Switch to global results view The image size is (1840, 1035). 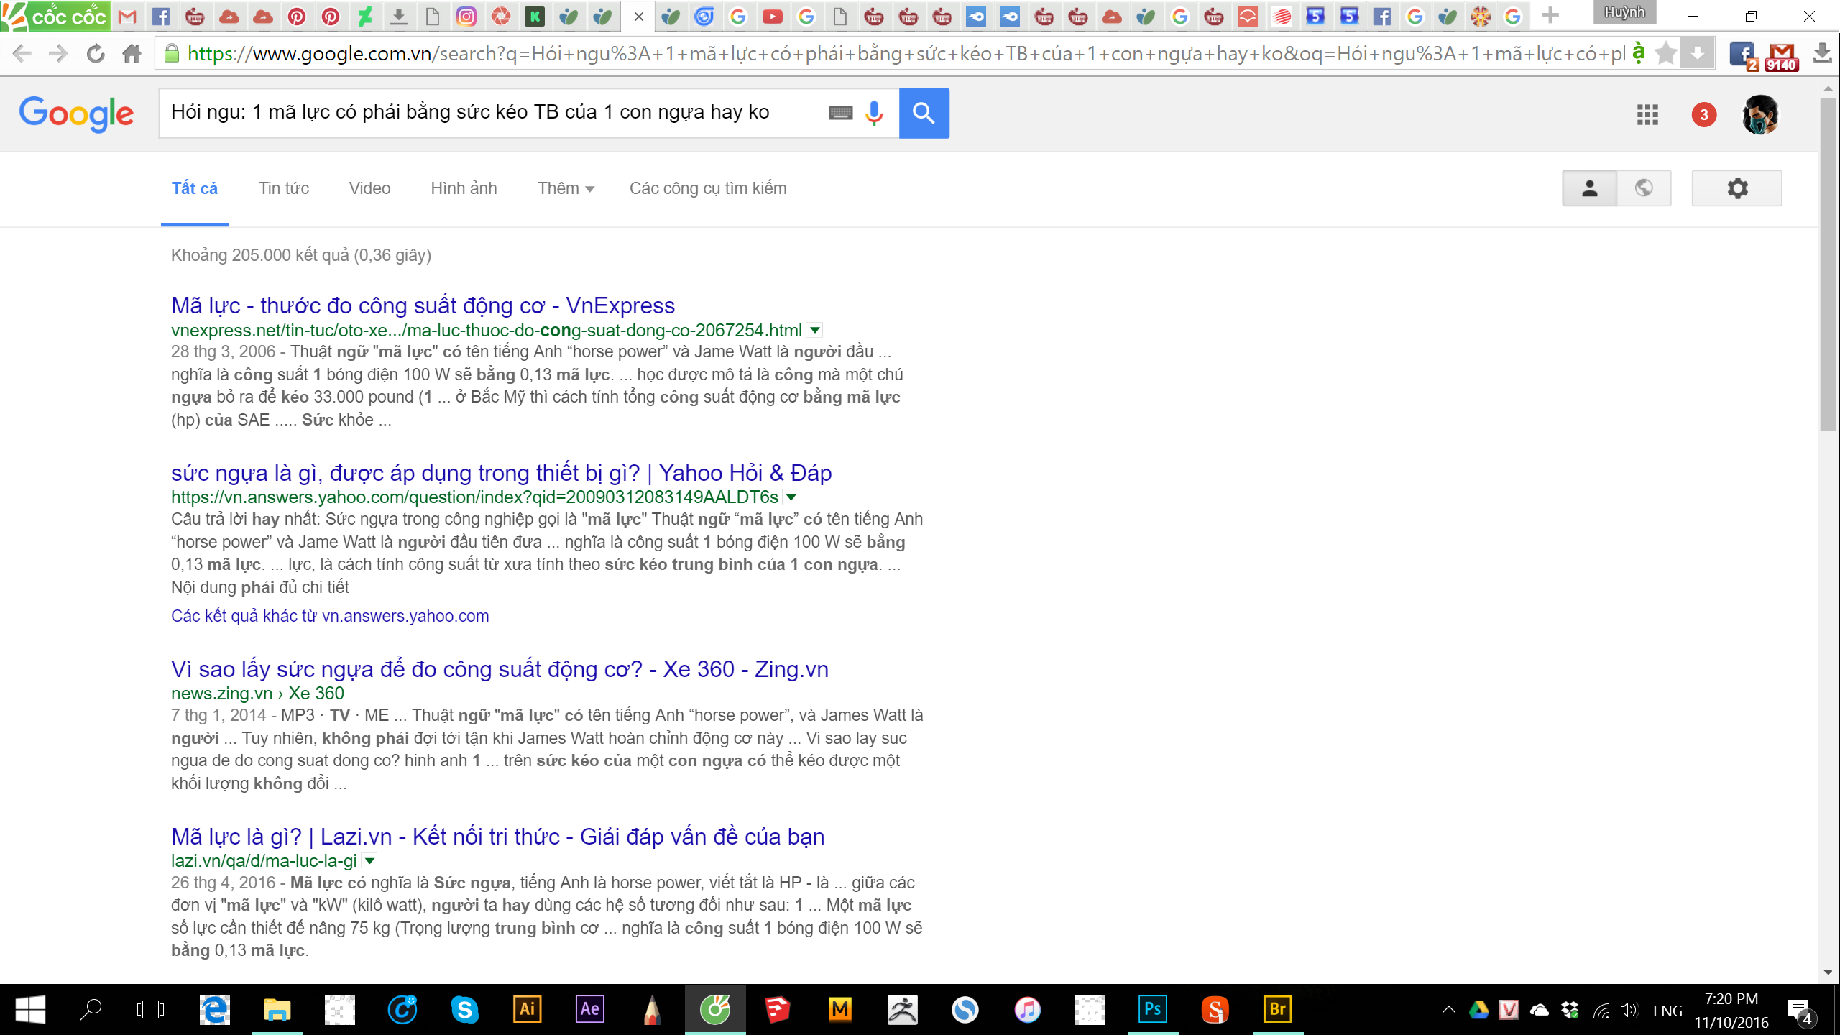point(1644,188)
